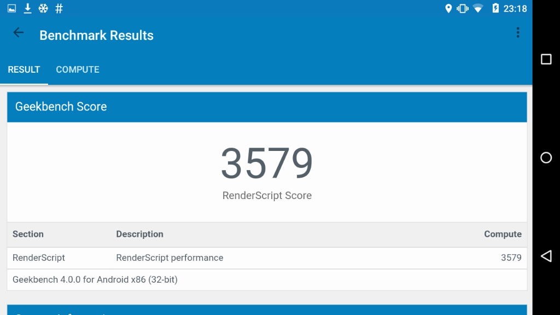
Task: Tap the Android home circle button
Action: pos(546,157)
